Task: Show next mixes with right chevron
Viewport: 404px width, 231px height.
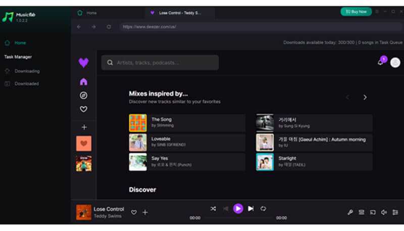Action: click(365, 97)
